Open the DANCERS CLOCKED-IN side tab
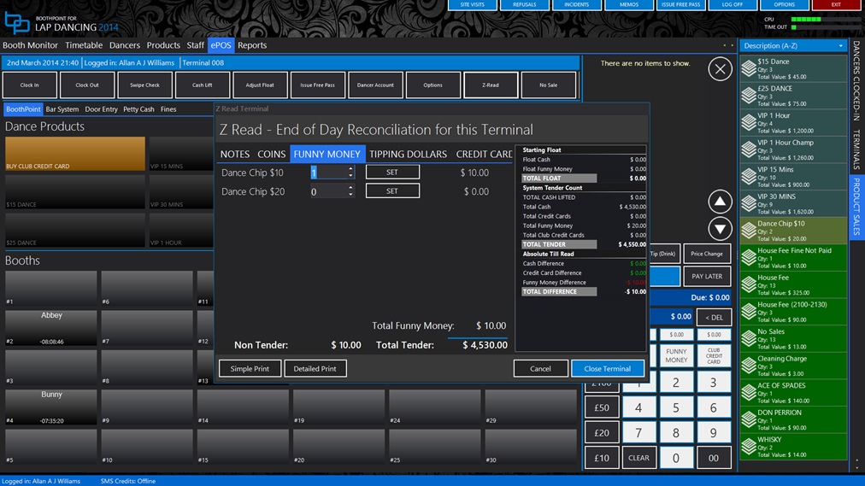Screen dimensions: 865x486 point(856,81)
